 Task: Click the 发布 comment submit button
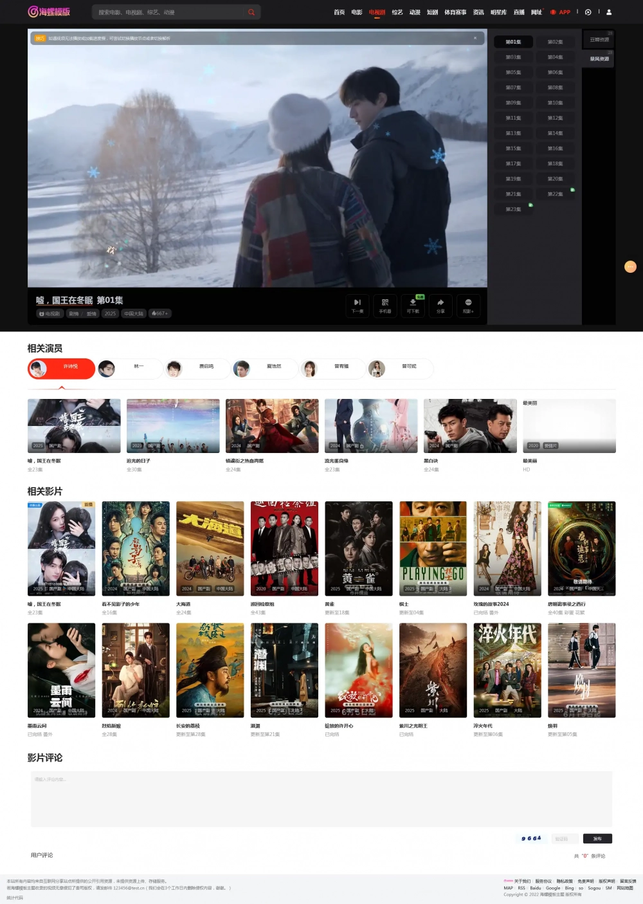(x=597, y=838)
